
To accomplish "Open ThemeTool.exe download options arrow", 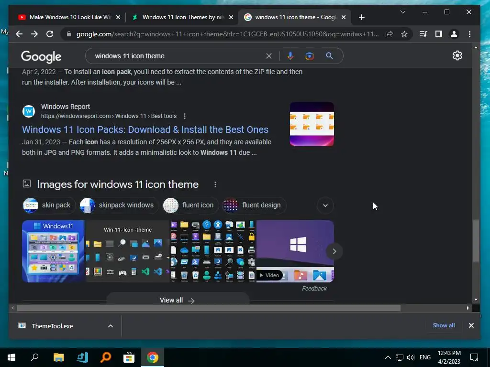I will 111,326.
